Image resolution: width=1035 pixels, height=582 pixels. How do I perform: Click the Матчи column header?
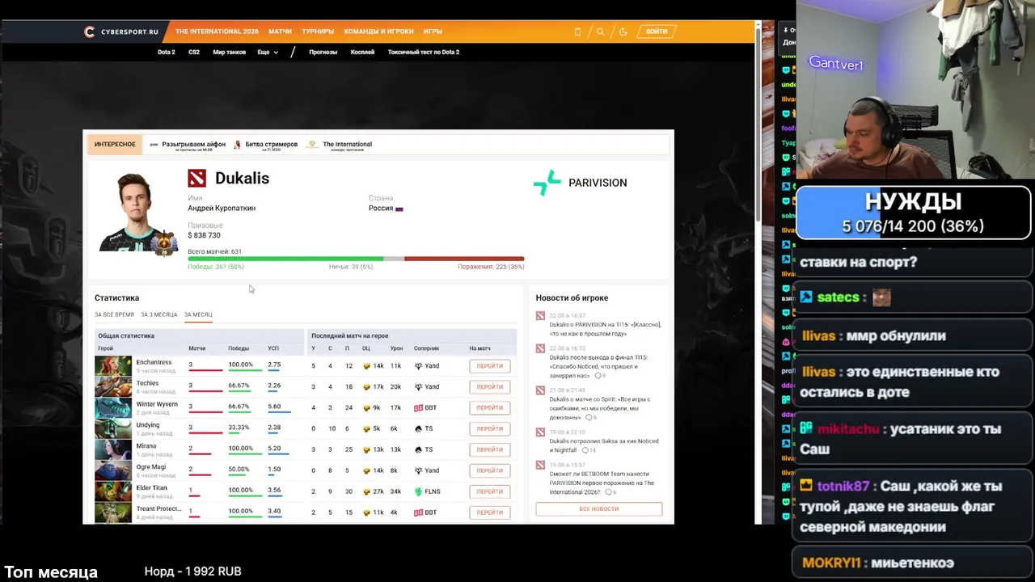click(196, 348)
